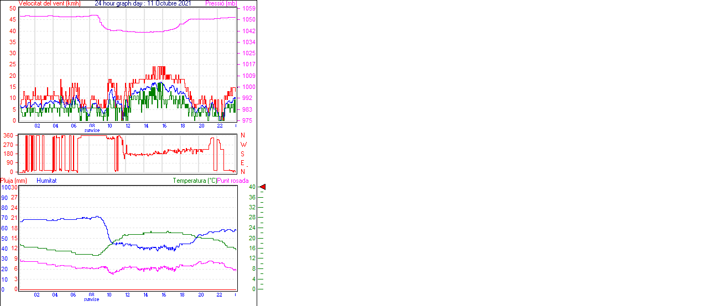Click the "Punt rosada" legend label
Viewport: 708px width, 306px height.
pyautogui.click(x=233, y=181)
